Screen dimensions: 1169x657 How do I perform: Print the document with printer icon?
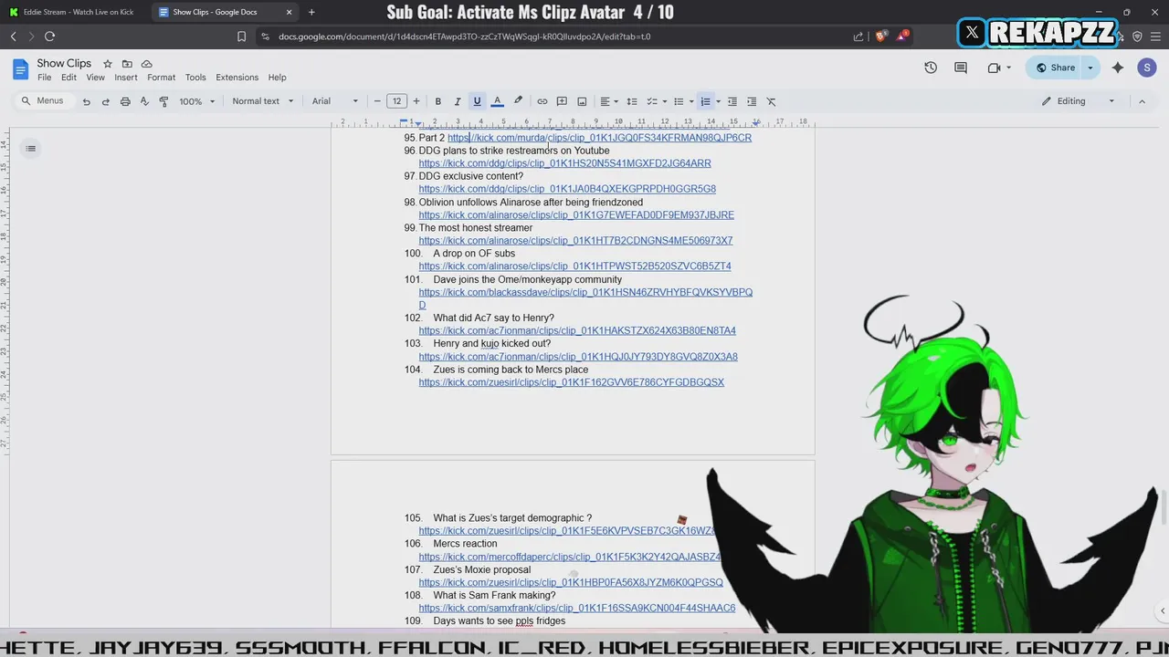[x=125, y=101]
